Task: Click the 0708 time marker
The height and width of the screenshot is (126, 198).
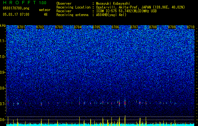Action: [x=153, y=27]
